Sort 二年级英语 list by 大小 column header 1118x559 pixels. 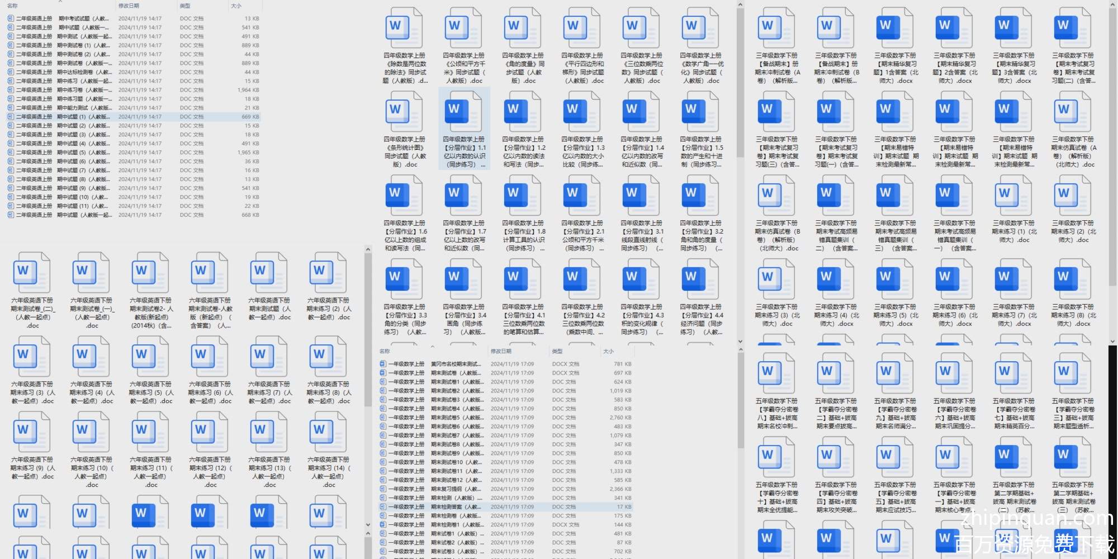pos(236,6)
